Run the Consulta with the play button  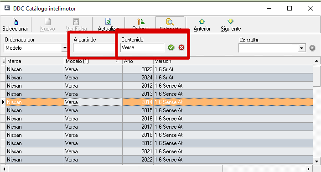(x=312, y=48)
